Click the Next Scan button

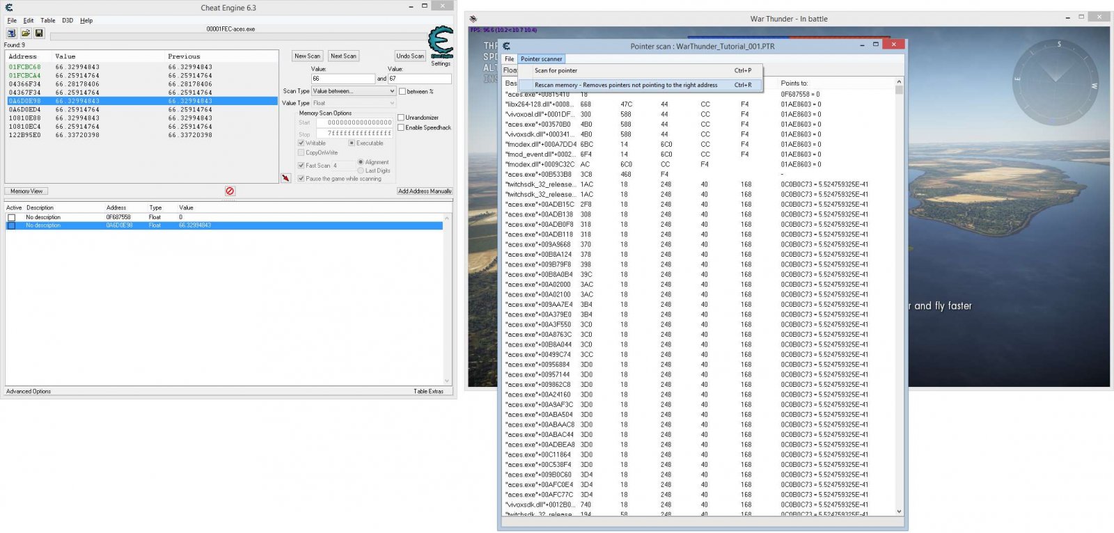(343, 56)
